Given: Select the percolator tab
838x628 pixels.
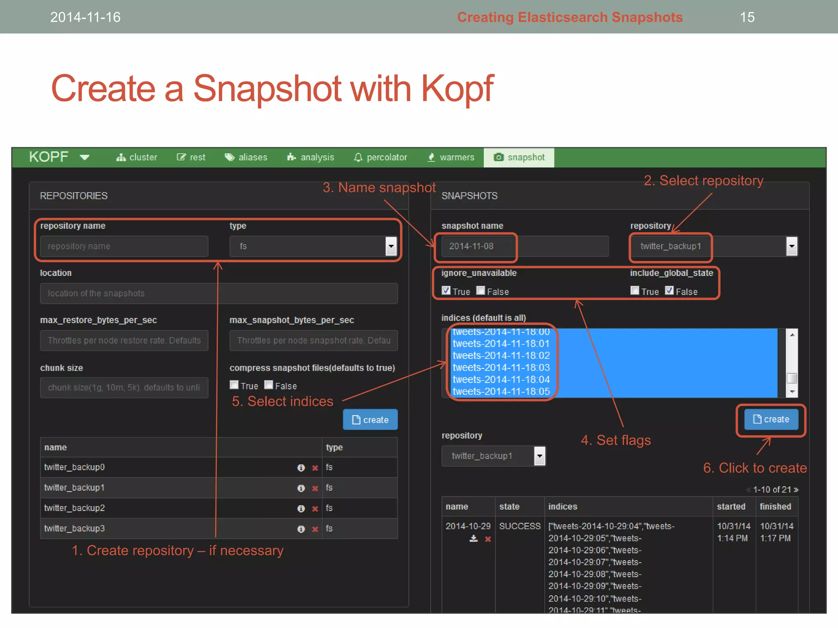Looking at the screenshot, I should click(380, 157).
